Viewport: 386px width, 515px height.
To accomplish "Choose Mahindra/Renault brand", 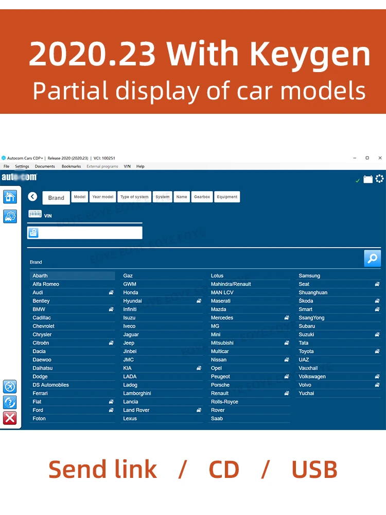I will [250, 284].
